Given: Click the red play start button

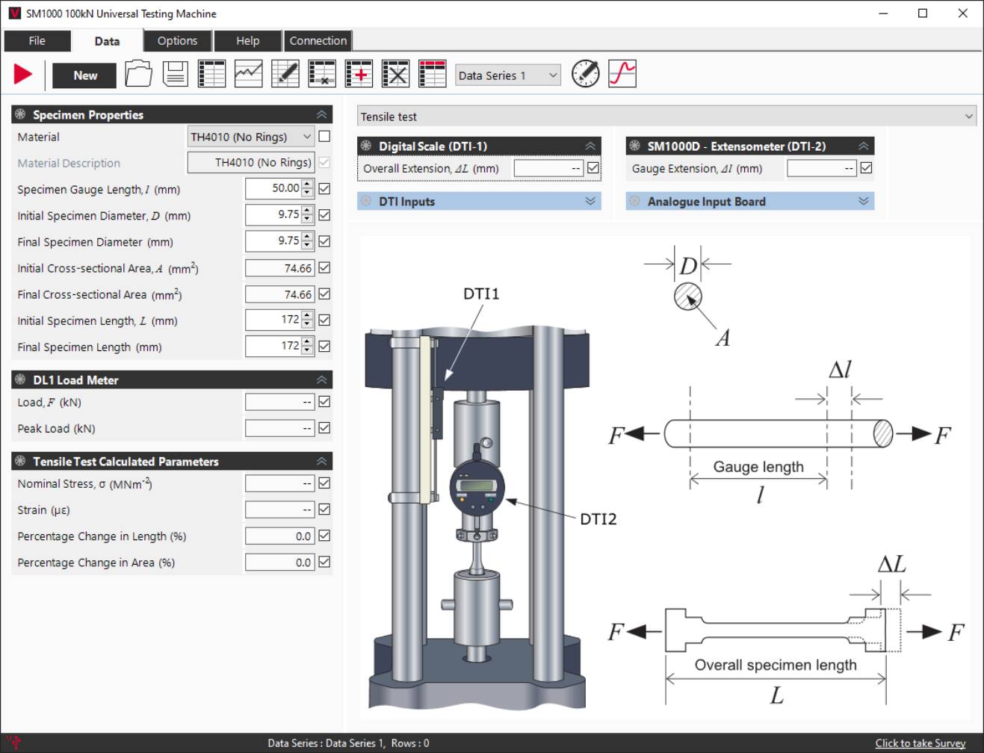Looking at the screenshot, I should [23, 74].
